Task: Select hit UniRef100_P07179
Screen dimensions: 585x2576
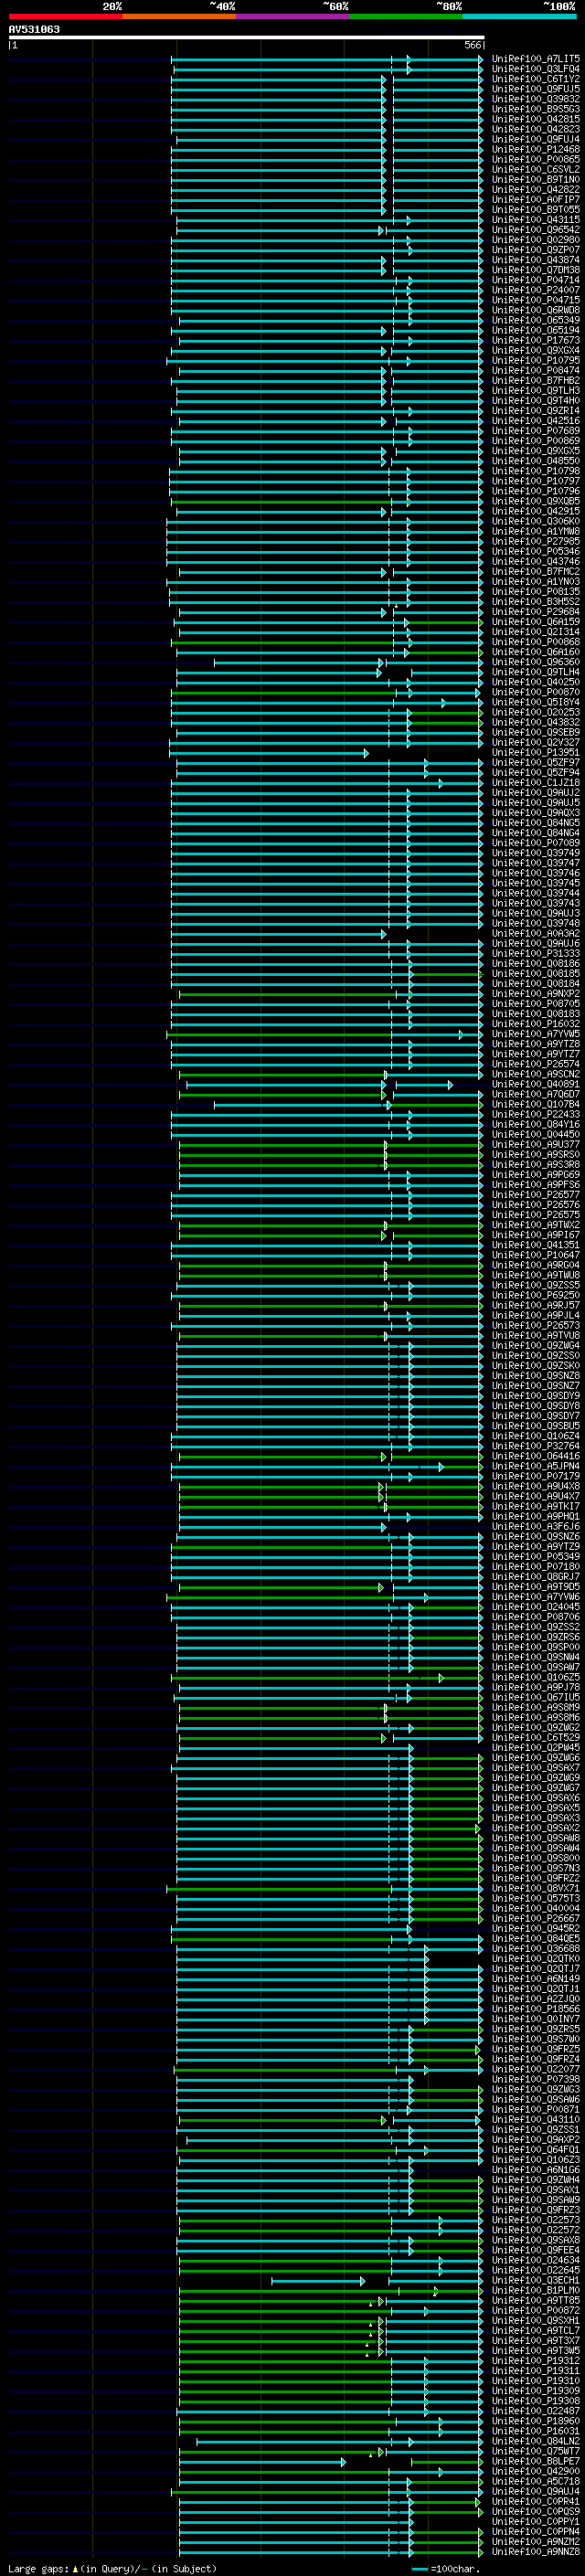Action: click(536, 1476)
